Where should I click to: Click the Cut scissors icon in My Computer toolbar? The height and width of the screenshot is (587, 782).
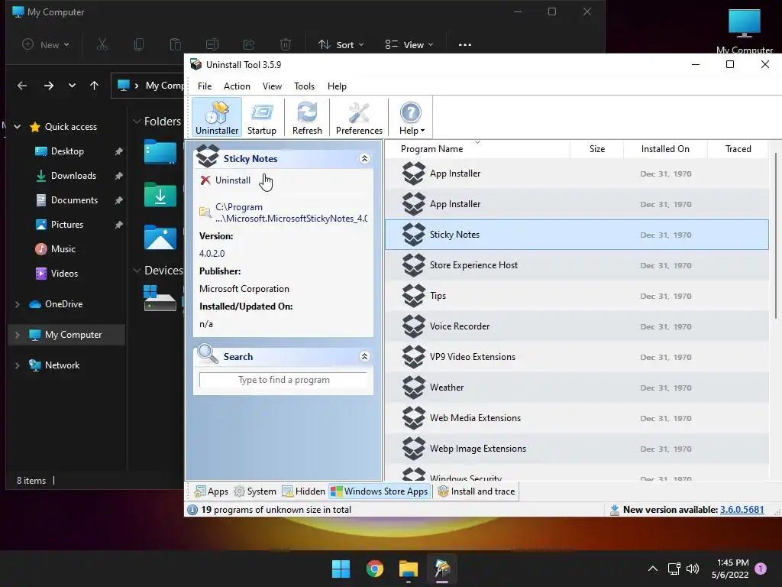(102, 44)
